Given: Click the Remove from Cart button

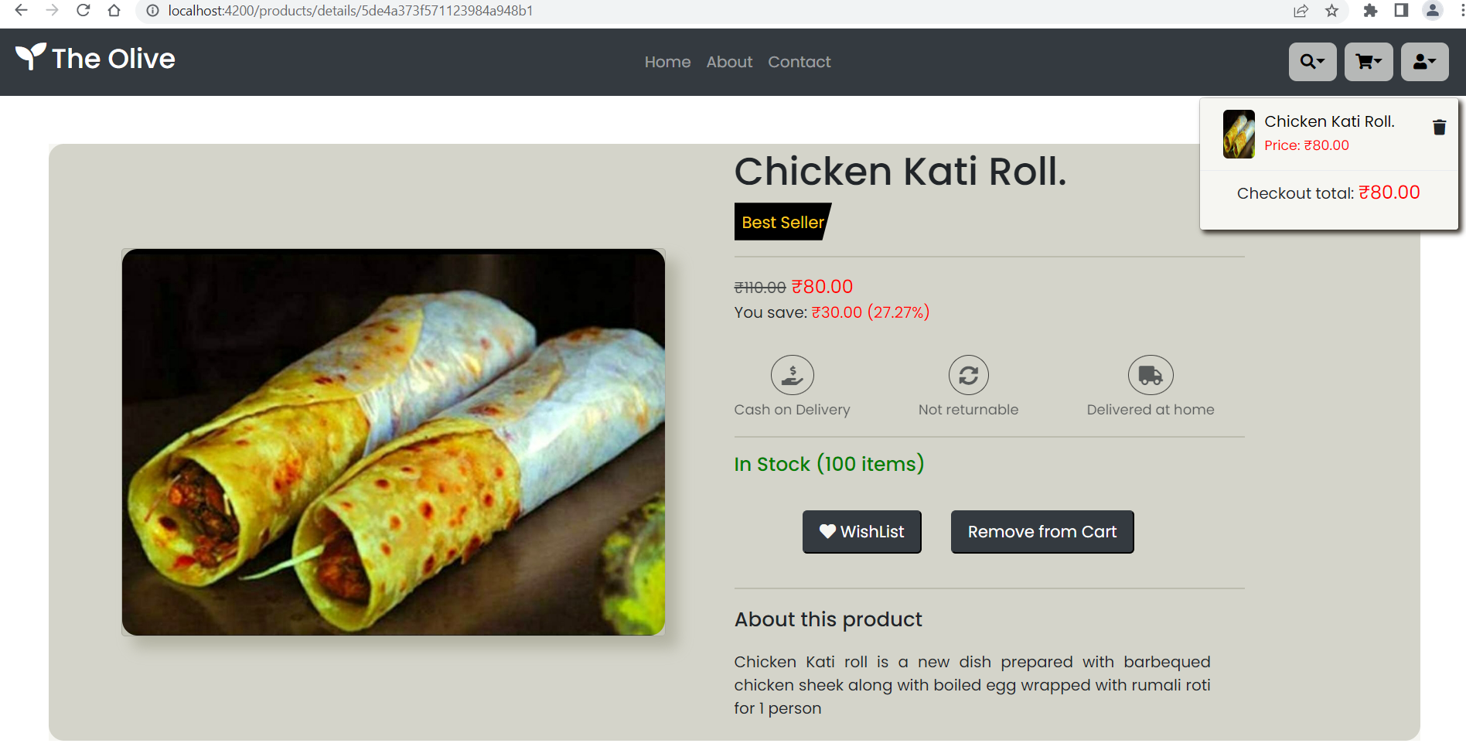Looking at the screenshot, I should tap(1042, 531).
